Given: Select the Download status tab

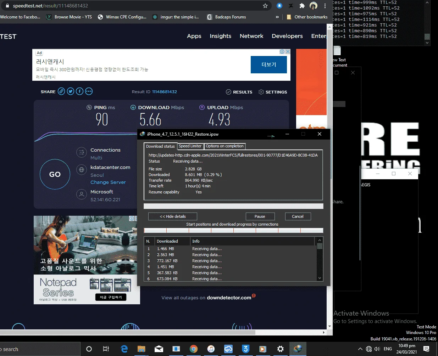Looking at the screenshot, I should tap(160, 146).
